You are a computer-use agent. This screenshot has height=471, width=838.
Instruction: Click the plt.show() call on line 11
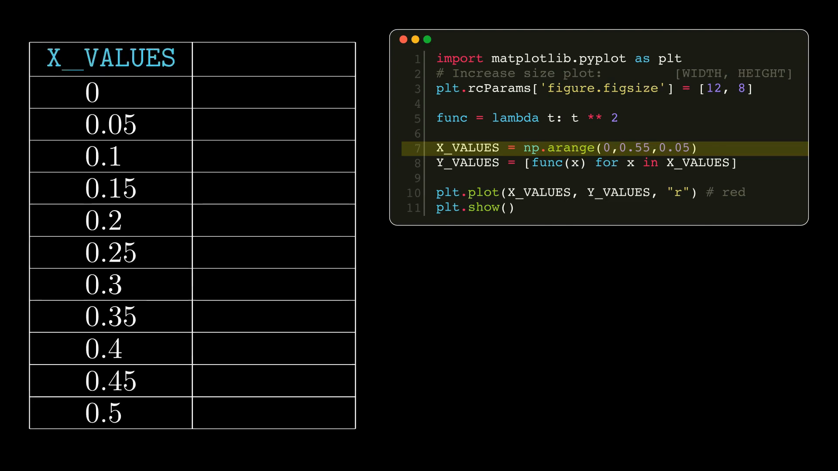pos(476,208)
